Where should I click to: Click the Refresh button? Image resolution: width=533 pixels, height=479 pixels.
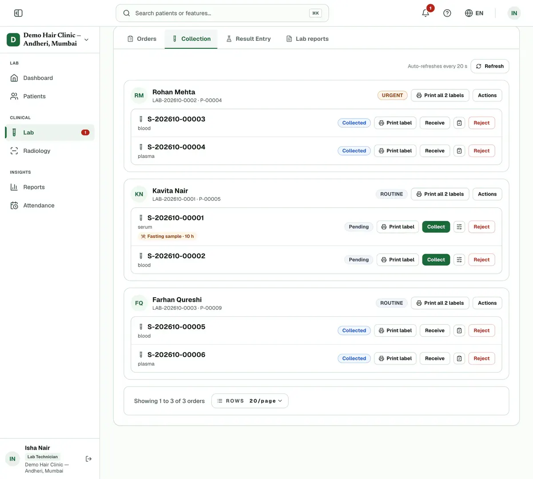click(x=489, y=66)
